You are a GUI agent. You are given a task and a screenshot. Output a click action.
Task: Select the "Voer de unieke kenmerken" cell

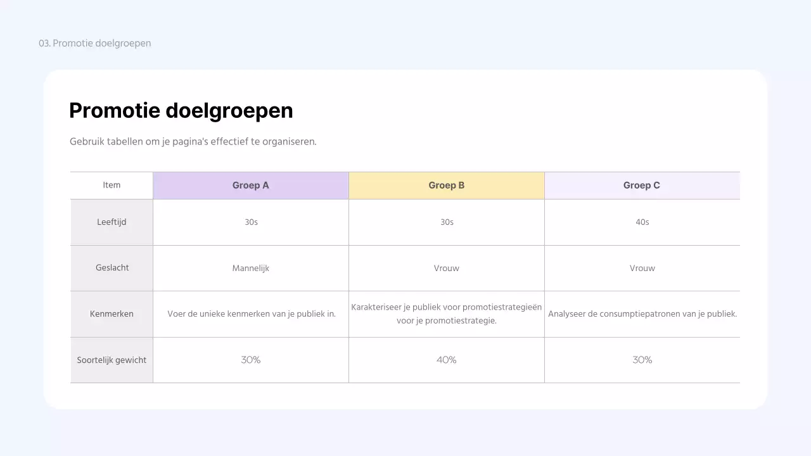(x=251, y=314)
